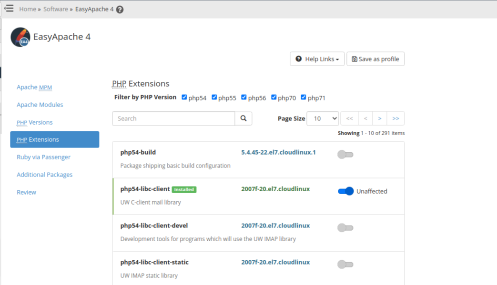497x285 pixels.
Task: Go to the first page with << button
Action: point(349,118)
